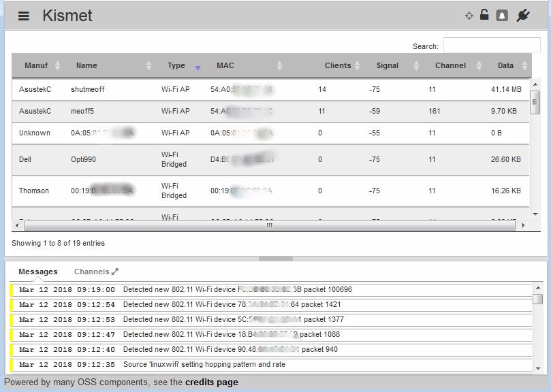Click the Dell manufacturer cell
This screenshot has width=551, height=392.
[25, 159]
